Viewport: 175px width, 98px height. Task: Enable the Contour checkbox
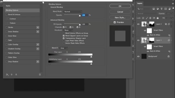pos(8,19)
